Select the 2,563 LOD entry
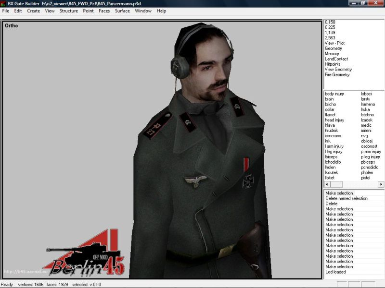Image resolution: width=385 pixels, height=288 pixels. tap(330, 38)
